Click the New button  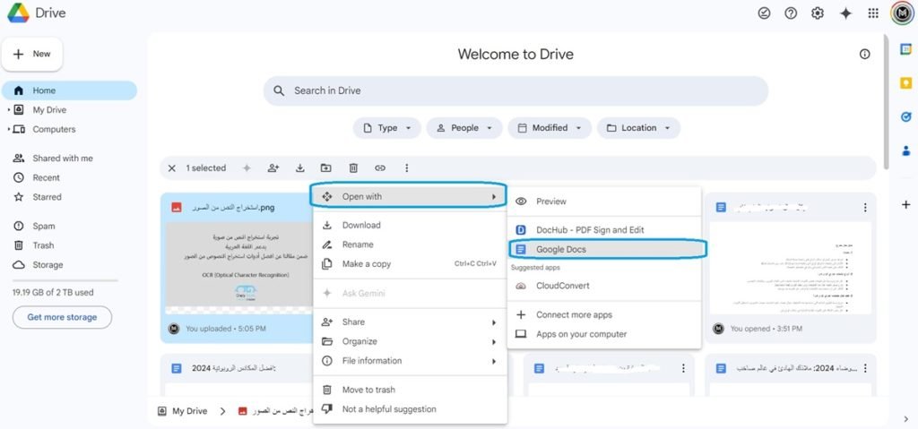pos(32,54)
